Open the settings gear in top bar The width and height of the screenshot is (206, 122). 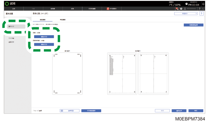(181, 9)
